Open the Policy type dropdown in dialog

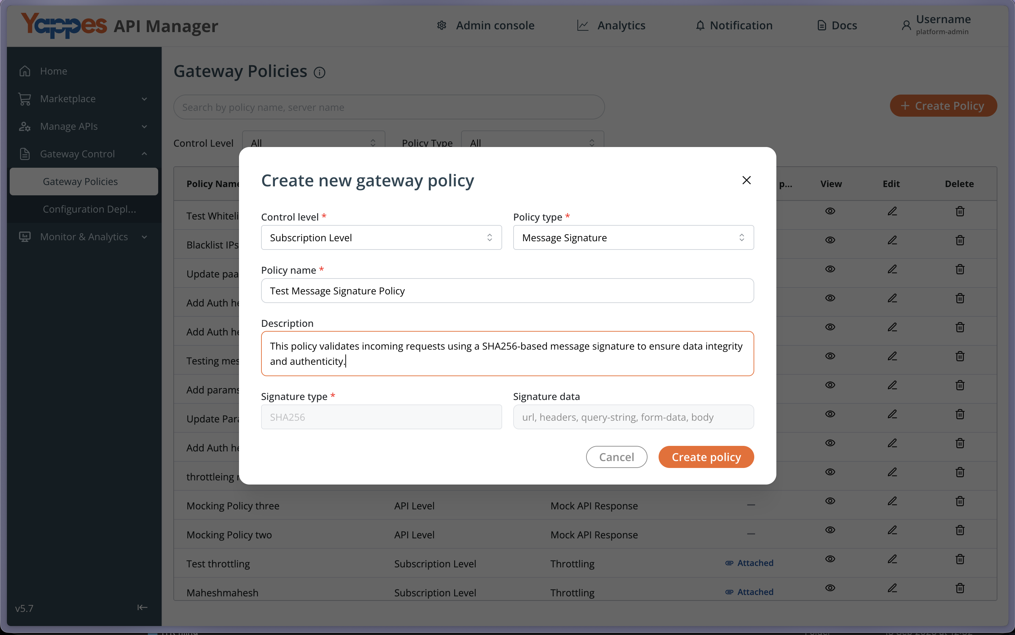tap(633, 238)
